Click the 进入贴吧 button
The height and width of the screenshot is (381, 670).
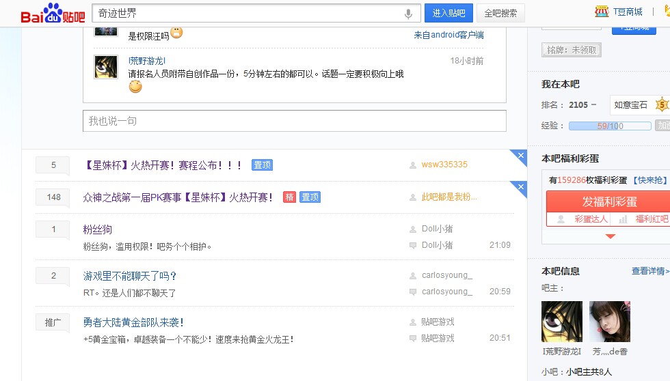coord(448,13)
